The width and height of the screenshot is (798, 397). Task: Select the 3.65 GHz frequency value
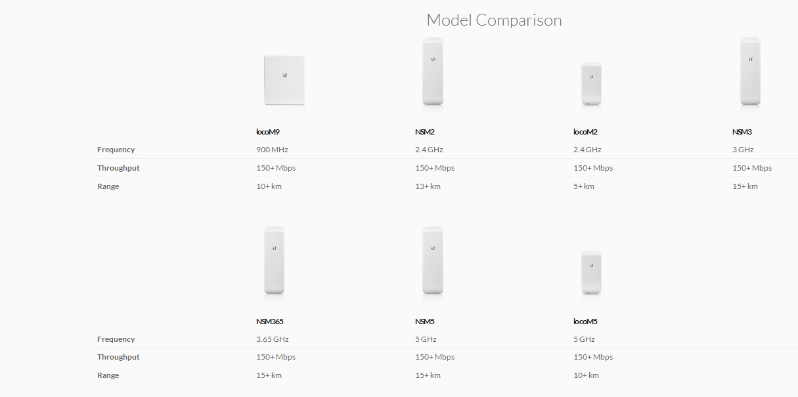(x=273, y=339)
